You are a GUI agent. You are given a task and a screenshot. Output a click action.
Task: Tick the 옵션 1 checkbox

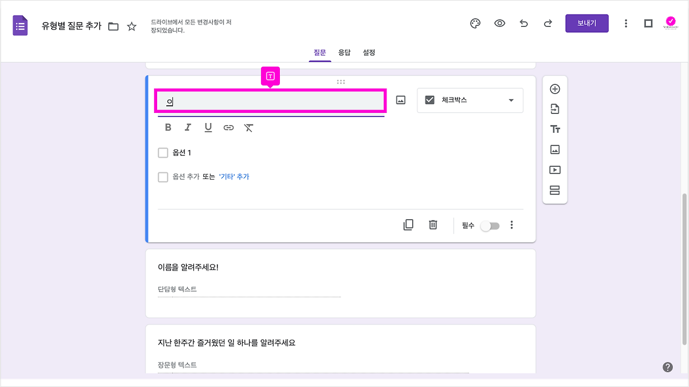(163, 153)
